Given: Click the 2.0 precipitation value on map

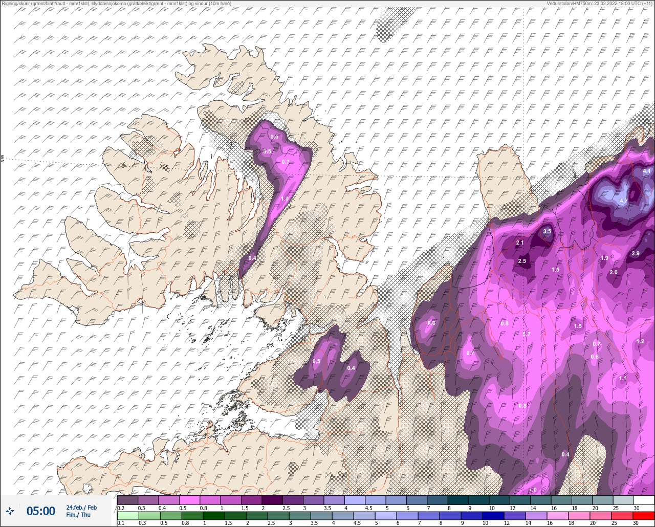Looking at the screenshot, I should point(614,272).
